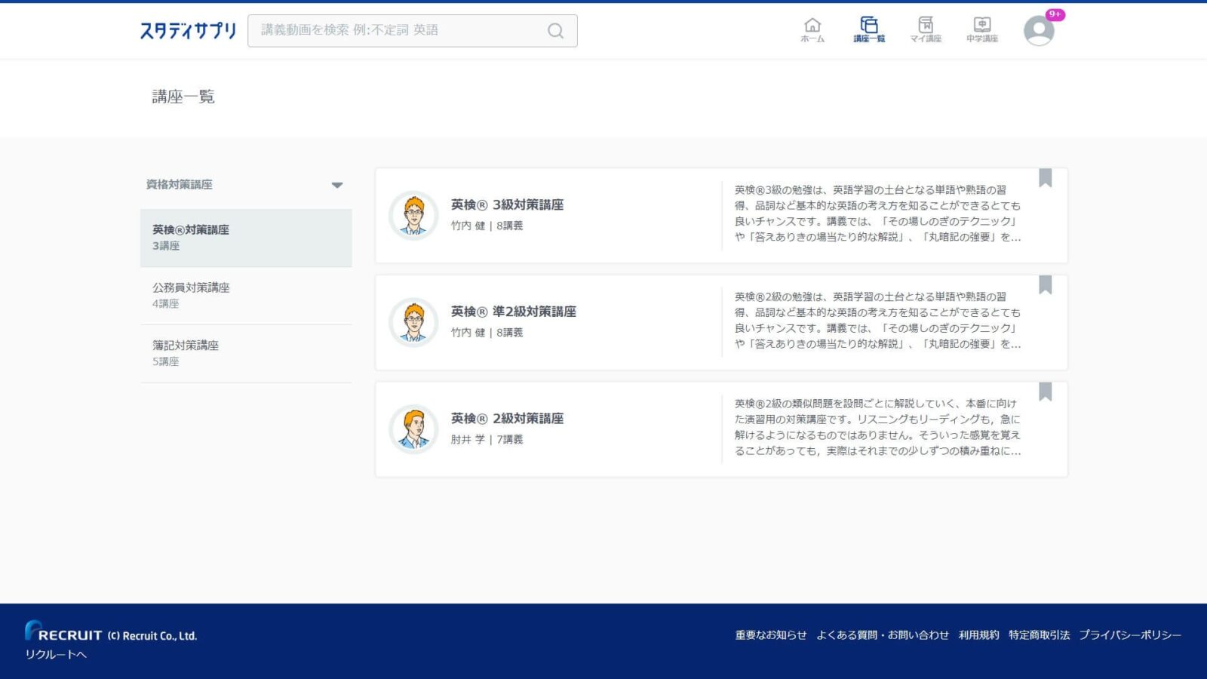
Task: Open the ホーム home icon
Action: (812, 30)
